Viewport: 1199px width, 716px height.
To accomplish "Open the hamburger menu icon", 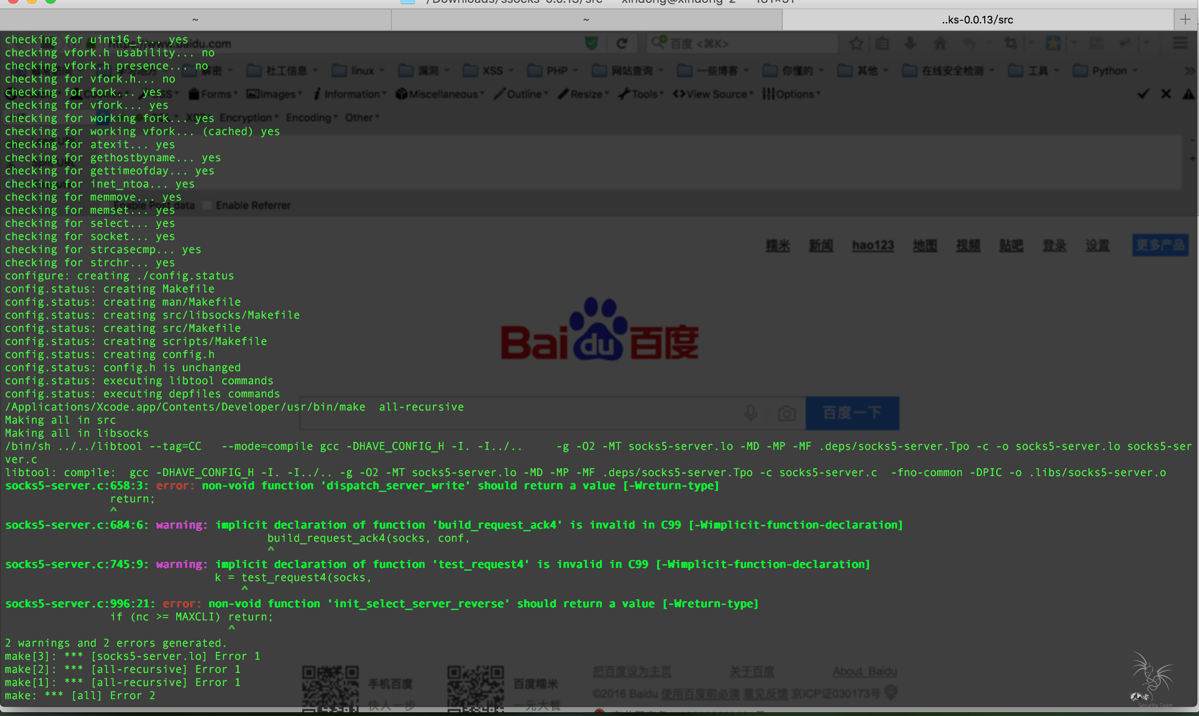I will (x=1180, y=44).
